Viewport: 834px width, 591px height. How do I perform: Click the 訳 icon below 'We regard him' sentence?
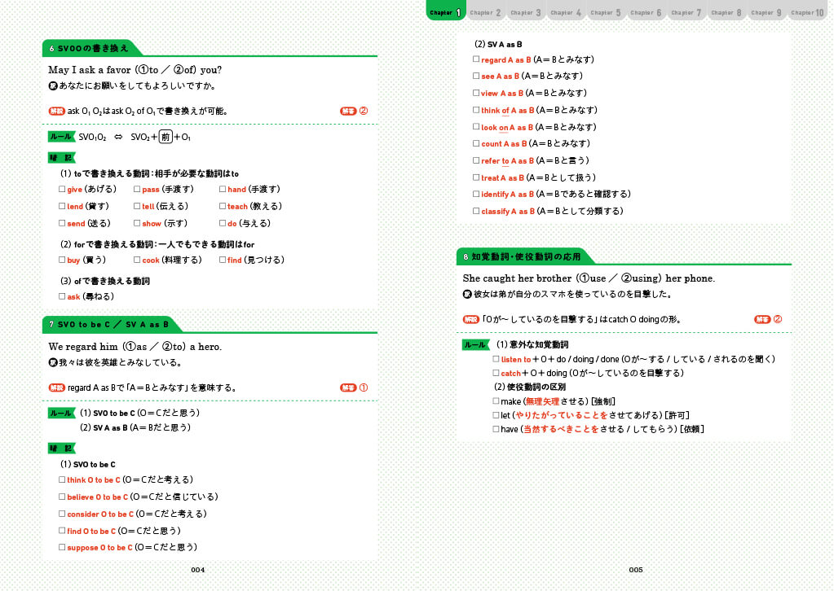pyautogui.click(x=53, y=362)
